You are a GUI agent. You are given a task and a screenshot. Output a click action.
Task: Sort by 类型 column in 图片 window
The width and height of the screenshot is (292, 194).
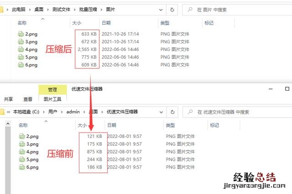tap(165, 23)
